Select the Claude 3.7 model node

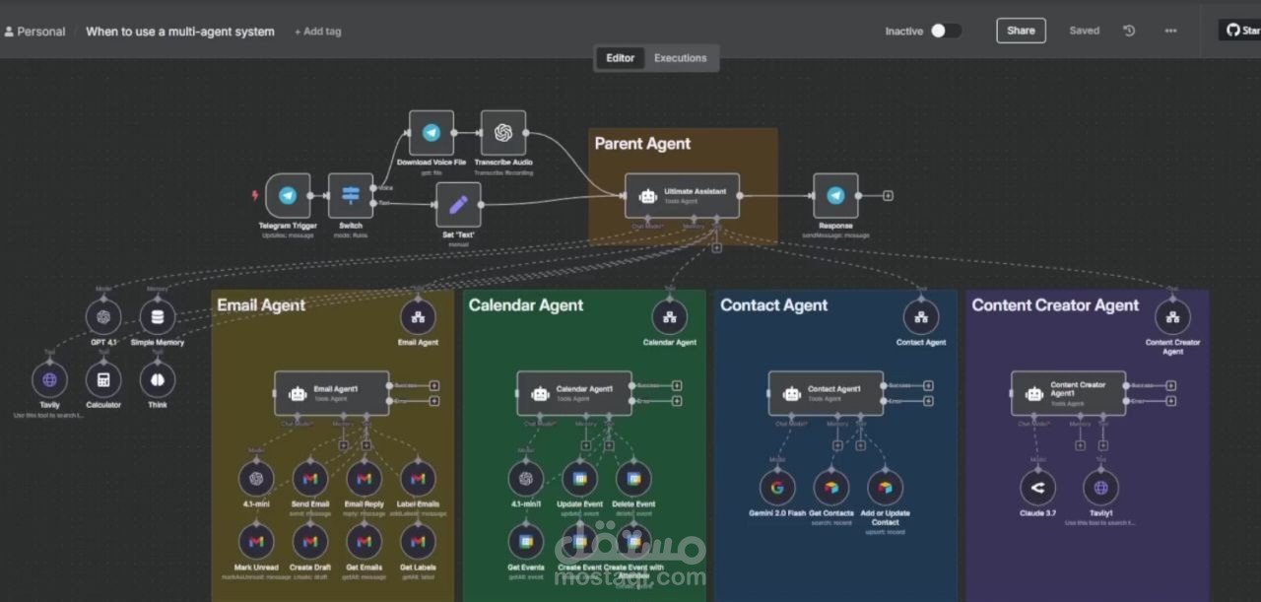pos(1036,486)
